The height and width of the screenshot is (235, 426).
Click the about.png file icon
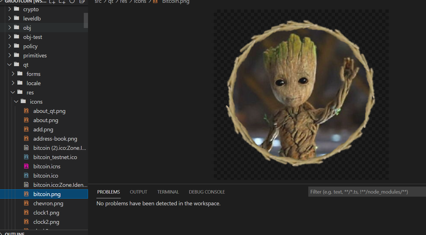[26, 120]
